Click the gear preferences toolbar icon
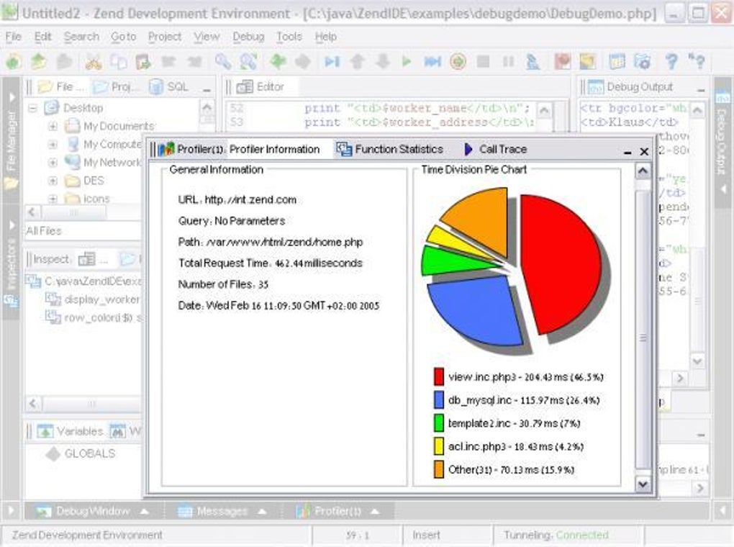 [x=642, y=61]
